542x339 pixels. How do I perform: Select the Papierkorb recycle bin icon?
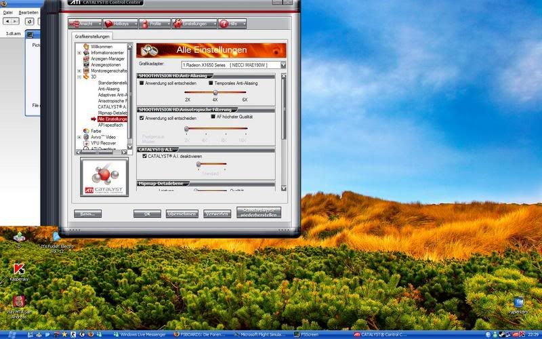click(518, 302)
